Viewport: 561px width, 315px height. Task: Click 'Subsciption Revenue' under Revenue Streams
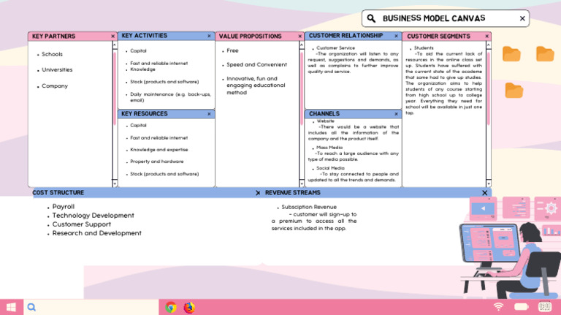coord(309,207)
